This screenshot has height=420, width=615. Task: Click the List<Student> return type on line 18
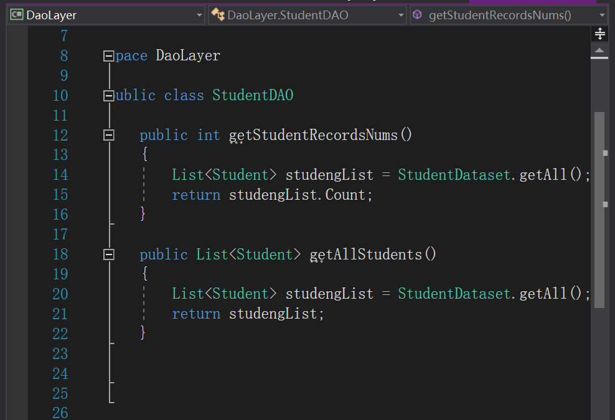pos(248,254)
